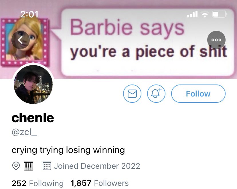This screenshot has width=237, height=189.
Task: View the 252 Following list
Action: 37,183
